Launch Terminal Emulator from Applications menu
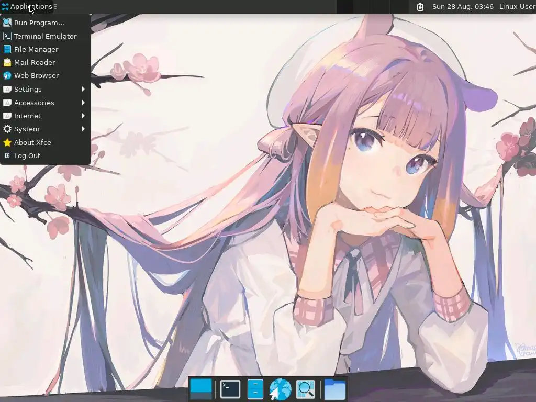Image resolution: width=536 pixels, height=402 pixels. coord(45,36)
